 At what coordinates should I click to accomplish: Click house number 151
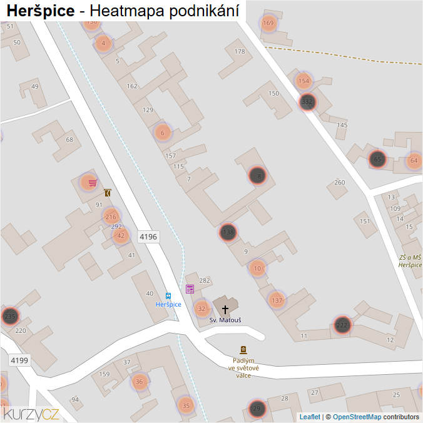[x=365, y=222]
